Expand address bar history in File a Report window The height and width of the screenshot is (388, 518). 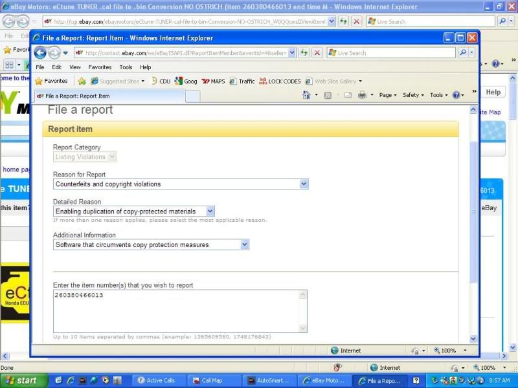292,53
